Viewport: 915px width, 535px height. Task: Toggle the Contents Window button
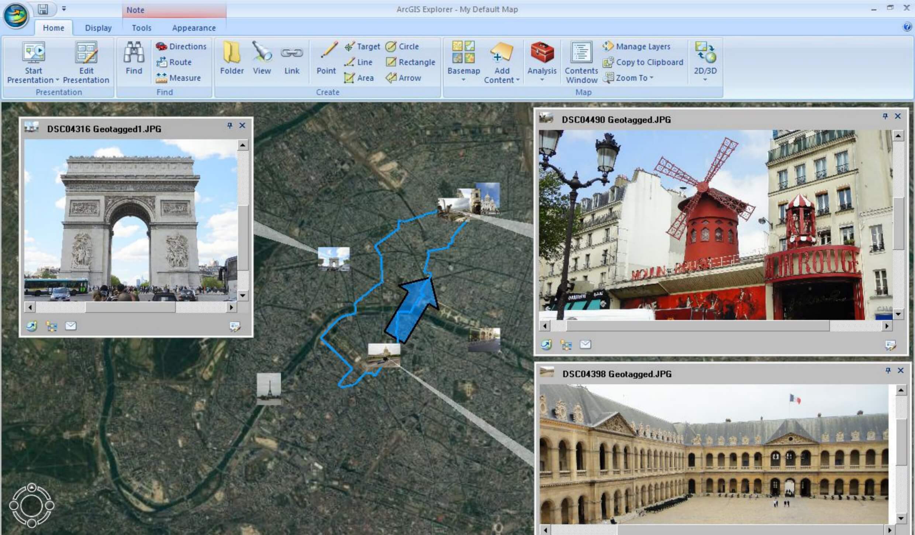click(x=581, y=63)
